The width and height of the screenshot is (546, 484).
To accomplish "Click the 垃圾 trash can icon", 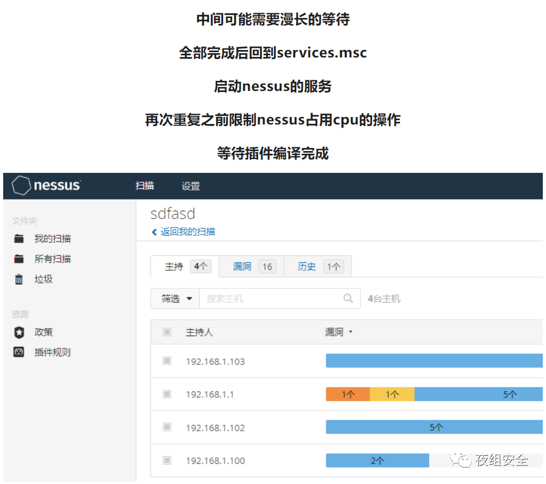I will 19,279.
